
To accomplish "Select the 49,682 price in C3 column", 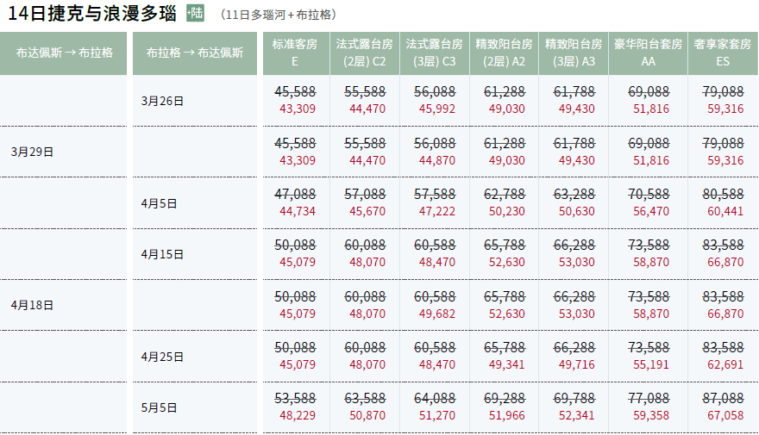I will 436,314.
